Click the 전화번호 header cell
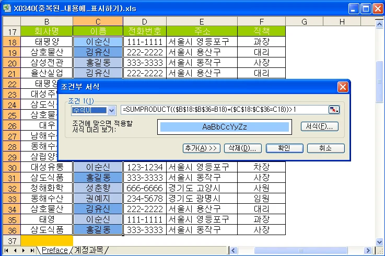 click(145, 31)
